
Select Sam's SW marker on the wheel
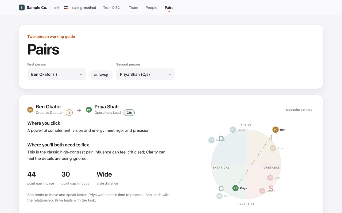[x=219, y=196]
